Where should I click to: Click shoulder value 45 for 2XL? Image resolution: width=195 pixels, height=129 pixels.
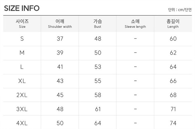(x=60, y=95)
